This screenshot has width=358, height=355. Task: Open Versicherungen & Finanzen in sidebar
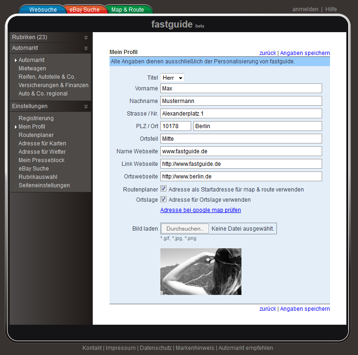click(x=54, y=85)
